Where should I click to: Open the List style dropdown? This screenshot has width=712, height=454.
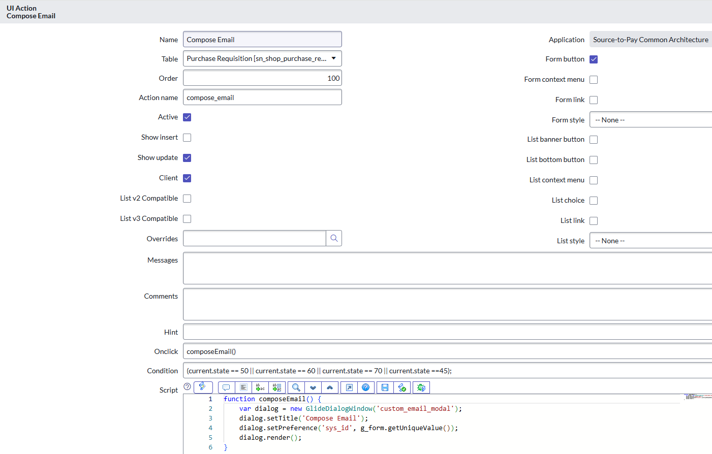coord(651,241)
